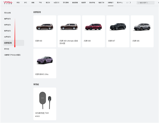Click the 家充桩 section heading

(36, 84)
